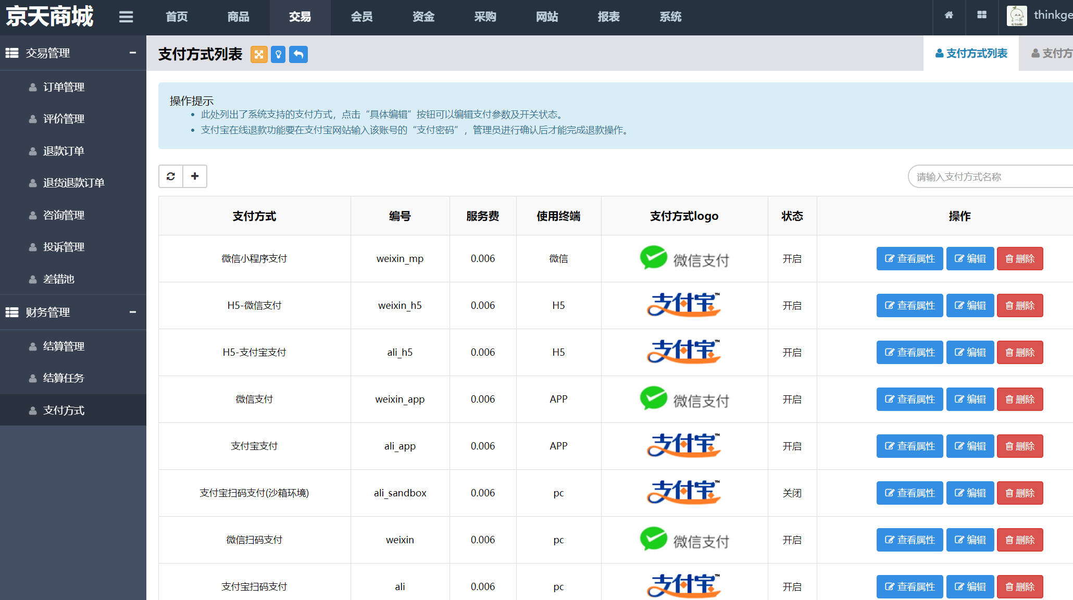Screen dimensions: 1073x600
Task: View attributes of H5-支付宝支付
Action: click(909, 353)
